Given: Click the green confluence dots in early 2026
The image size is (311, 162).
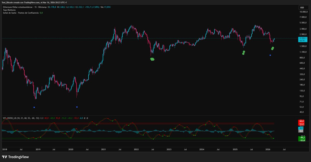Looking at the screenshot, I should [x=272, y=48].
